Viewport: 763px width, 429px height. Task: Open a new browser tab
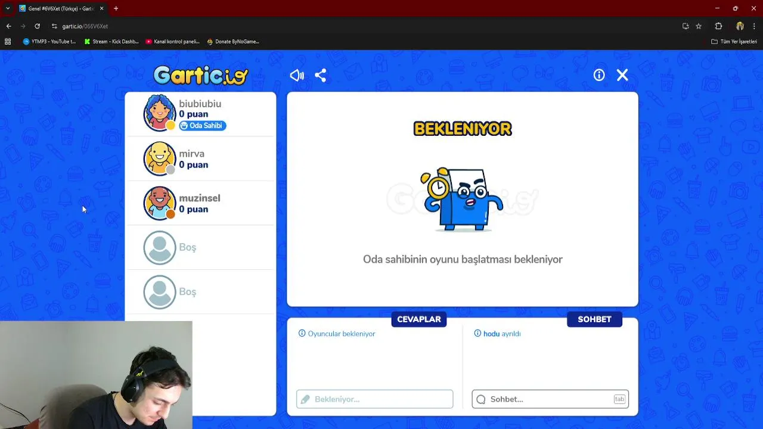116,8
